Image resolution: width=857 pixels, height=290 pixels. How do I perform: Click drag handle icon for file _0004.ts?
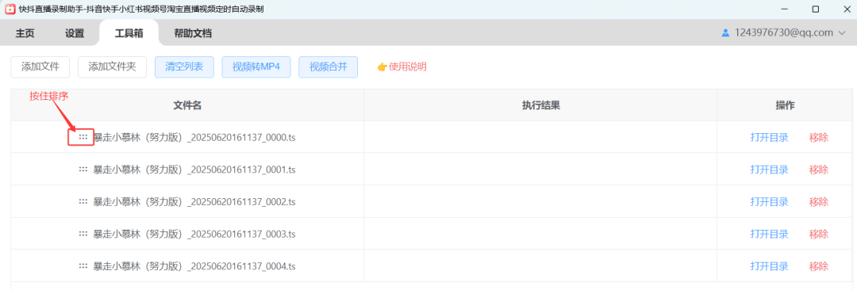[x=83, y=266]
